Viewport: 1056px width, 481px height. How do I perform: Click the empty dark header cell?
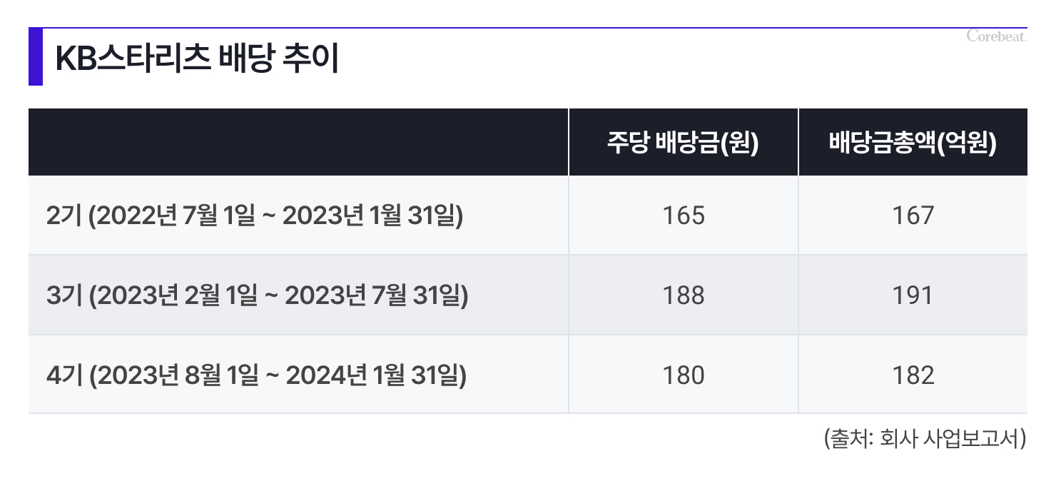298,142
